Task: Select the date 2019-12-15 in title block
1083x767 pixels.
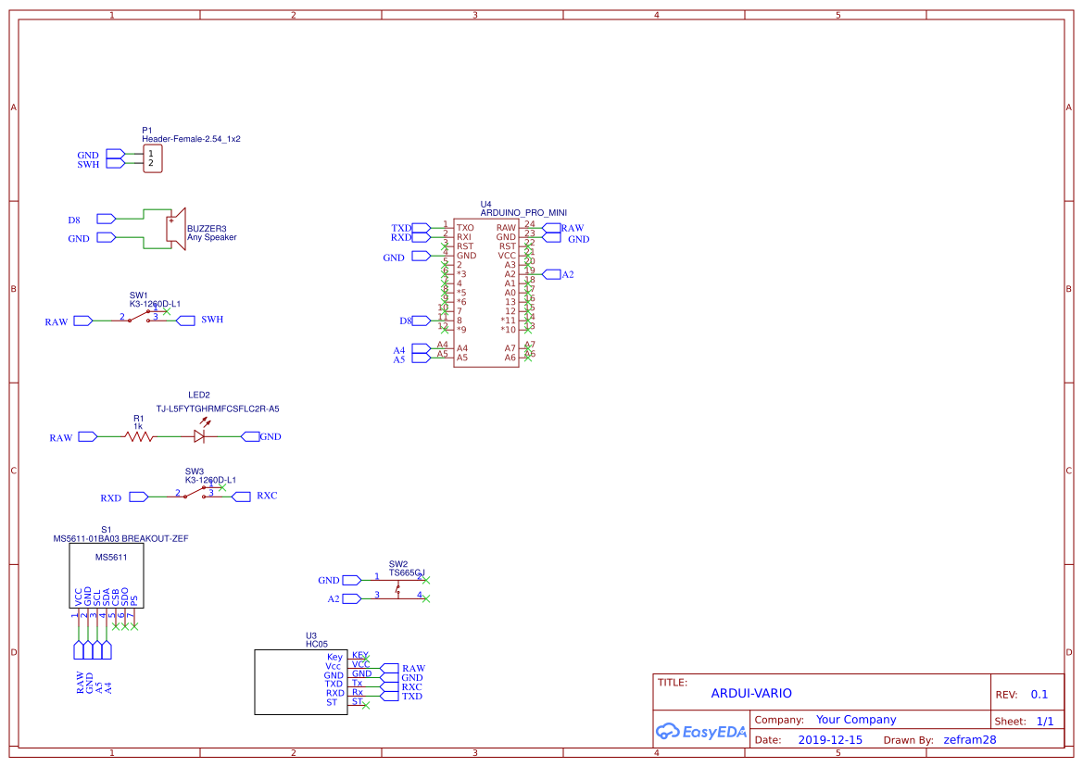Action: pyautogui.click(x=833, y=739)
